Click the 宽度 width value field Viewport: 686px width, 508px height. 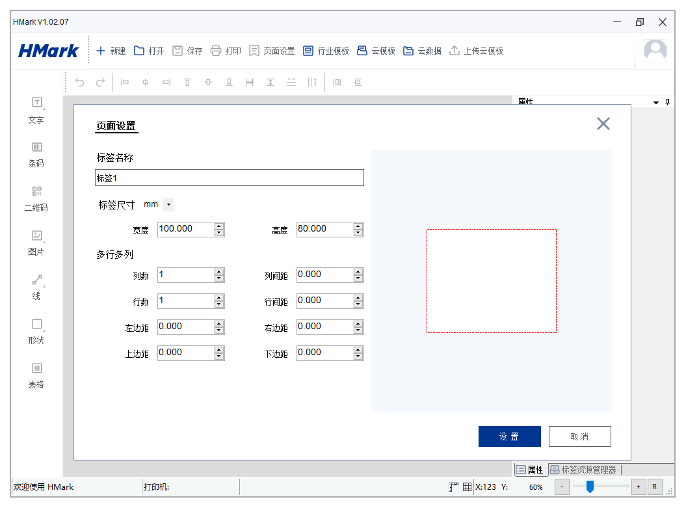tap(186, 229)
